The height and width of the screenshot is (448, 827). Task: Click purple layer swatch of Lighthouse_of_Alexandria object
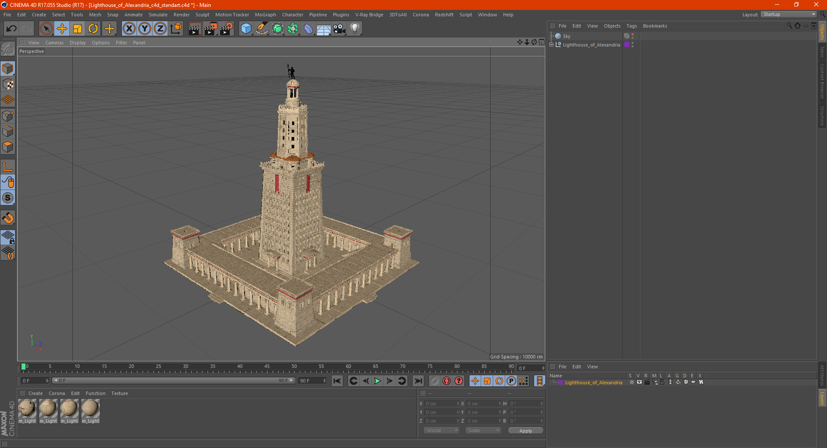click(627, 45)
